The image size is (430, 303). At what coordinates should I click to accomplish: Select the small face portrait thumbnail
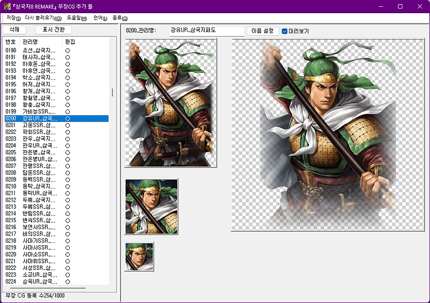point(139,257)
